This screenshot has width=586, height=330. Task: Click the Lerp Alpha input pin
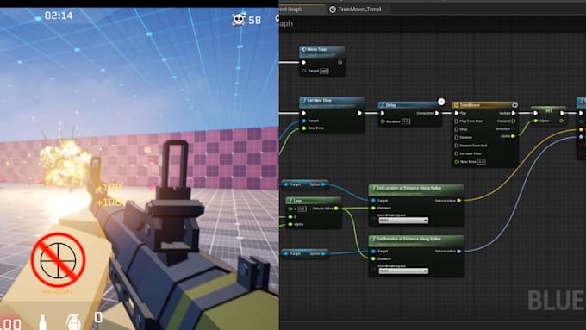pos(290,224)
